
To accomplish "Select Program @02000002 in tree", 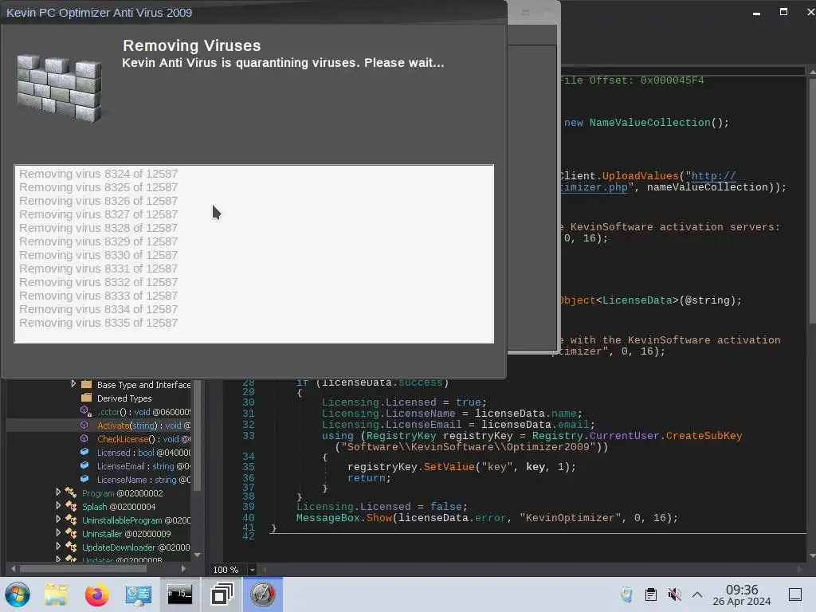I will [x=122, y=493].
